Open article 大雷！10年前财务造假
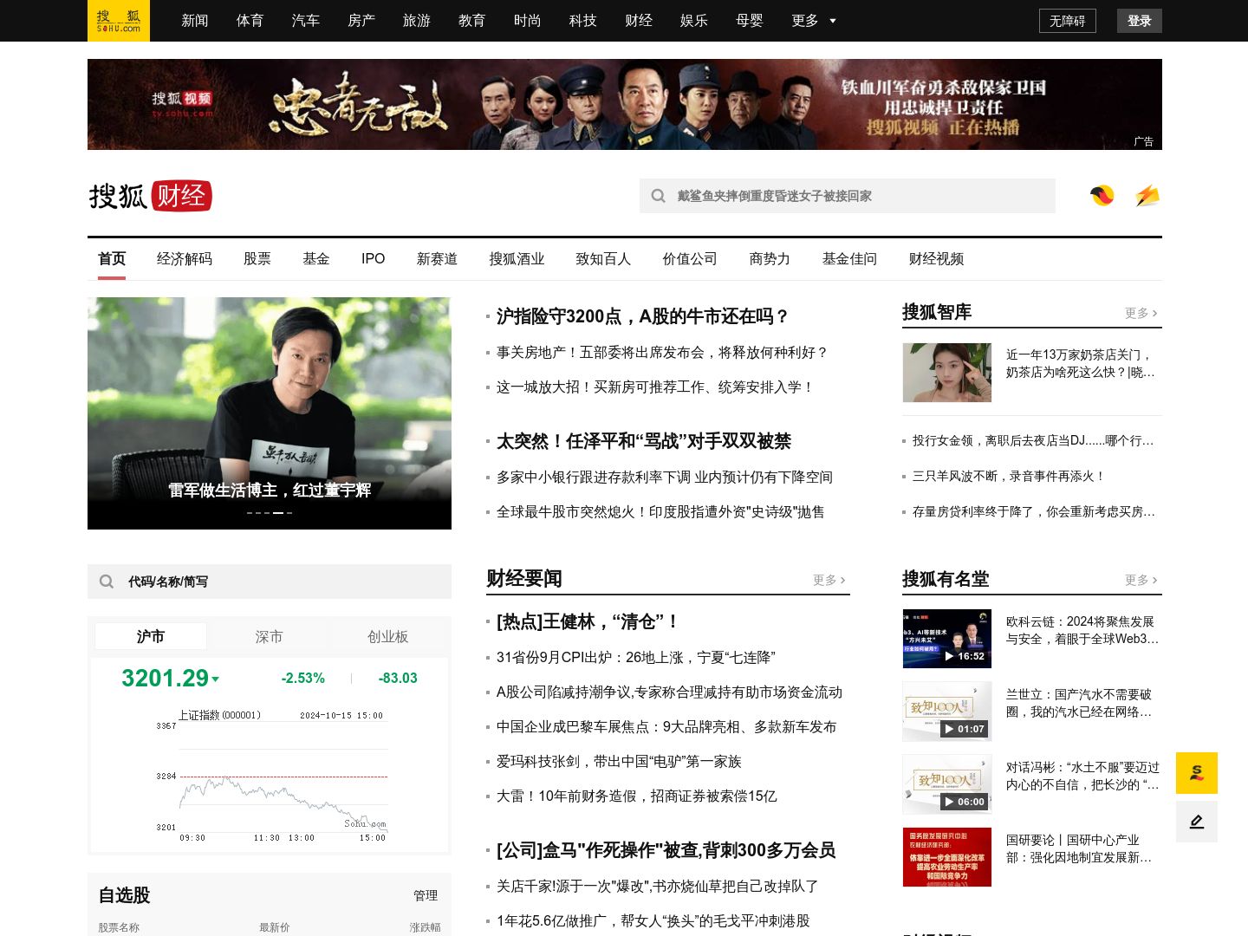 point(637,796)
